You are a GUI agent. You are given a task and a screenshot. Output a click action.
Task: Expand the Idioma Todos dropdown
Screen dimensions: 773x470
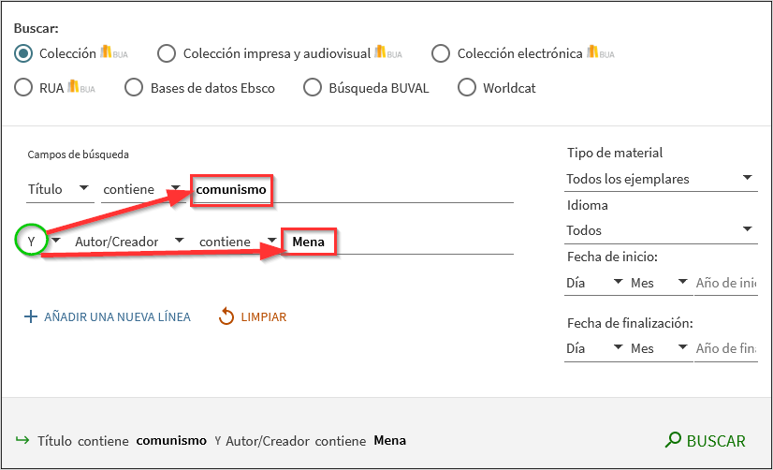[660, 230]
